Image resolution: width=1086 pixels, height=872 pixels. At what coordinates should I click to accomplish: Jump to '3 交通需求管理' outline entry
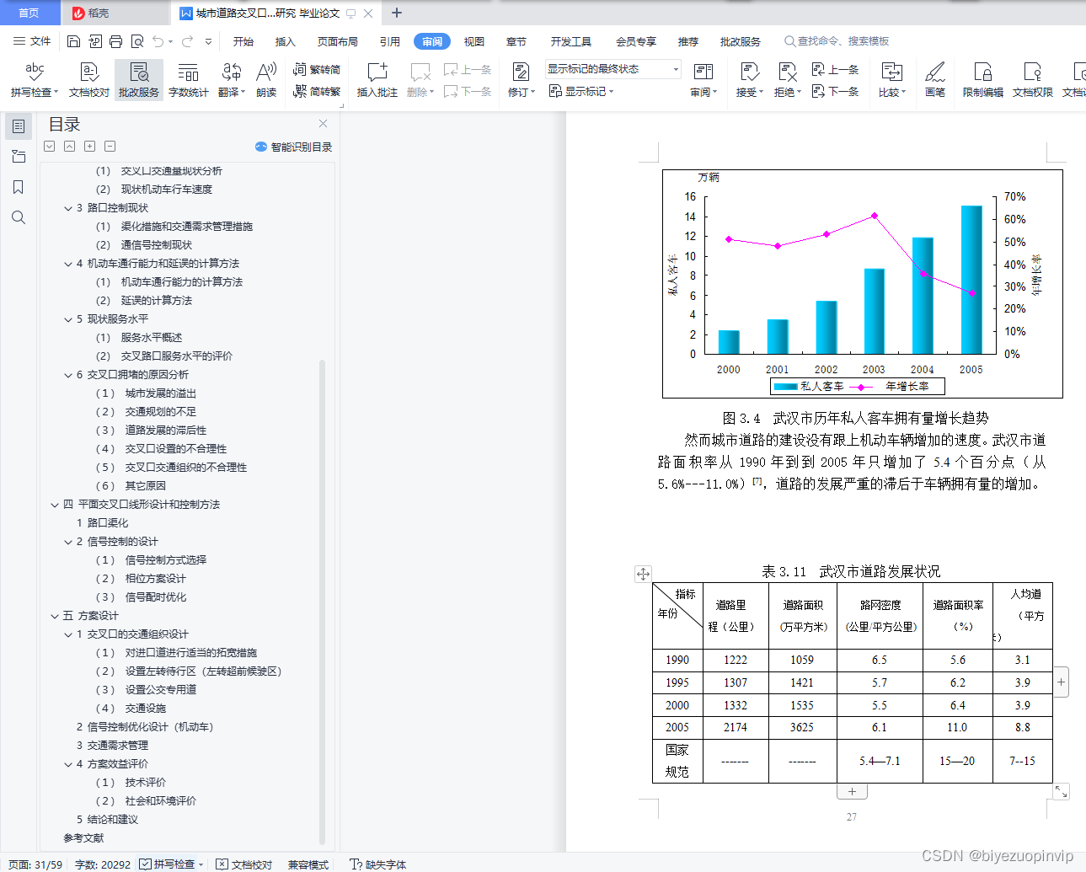tap(112, 746)
